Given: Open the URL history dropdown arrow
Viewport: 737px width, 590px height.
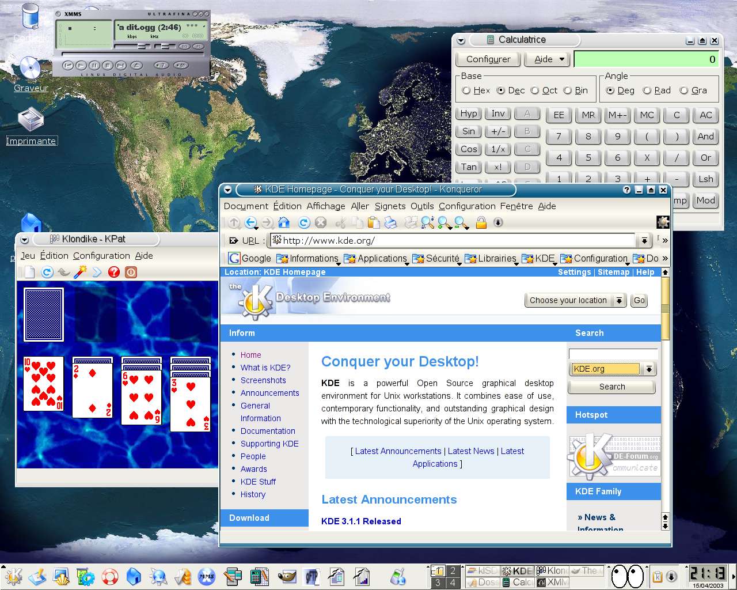Looking at the screenshot, I should tap(644, 241).
